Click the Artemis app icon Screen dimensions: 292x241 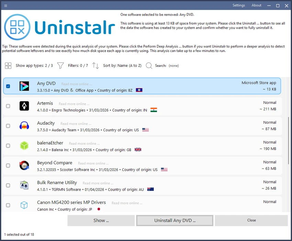[x=24, y=106]
